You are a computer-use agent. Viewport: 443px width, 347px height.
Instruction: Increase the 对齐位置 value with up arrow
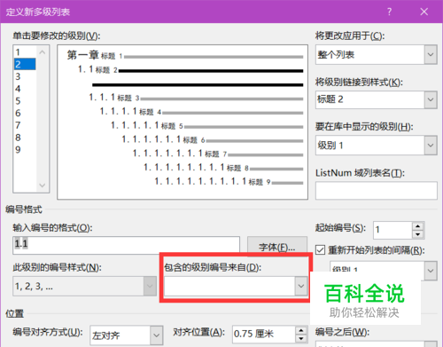point(300,330)
